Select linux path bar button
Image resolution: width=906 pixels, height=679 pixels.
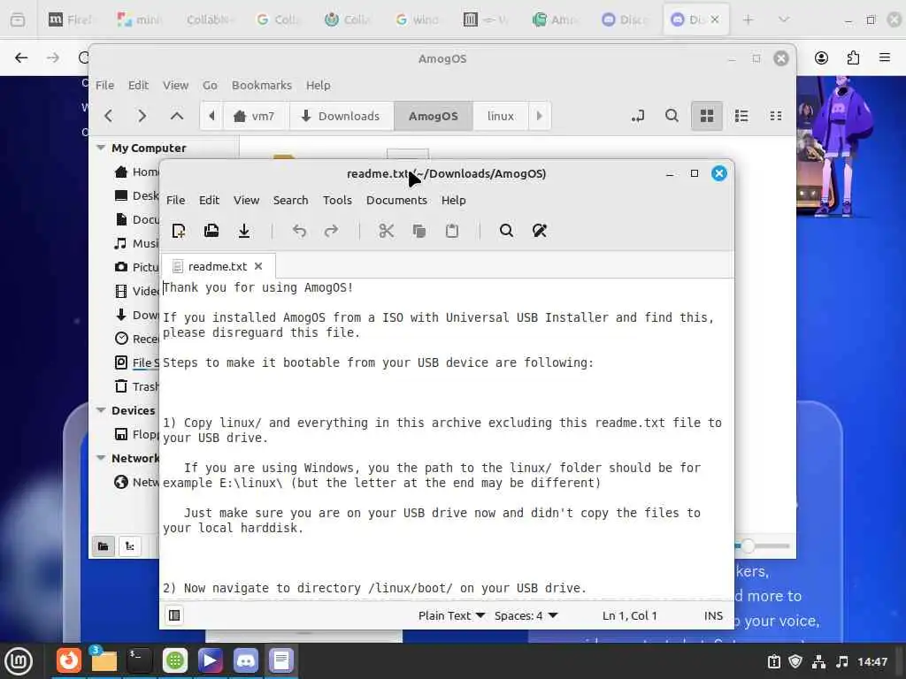(501, 116)
